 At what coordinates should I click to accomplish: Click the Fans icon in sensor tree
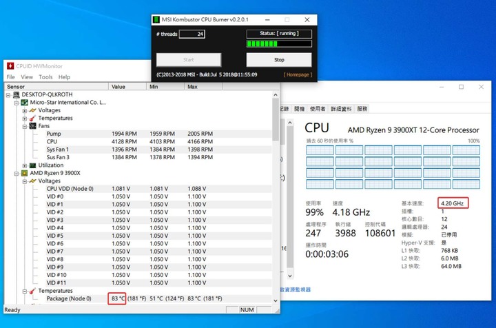click(x=32, y=126)
